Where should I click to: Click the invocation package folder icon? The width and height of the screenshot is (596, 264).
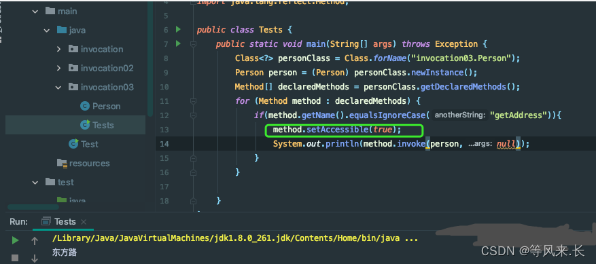point(73,49)
